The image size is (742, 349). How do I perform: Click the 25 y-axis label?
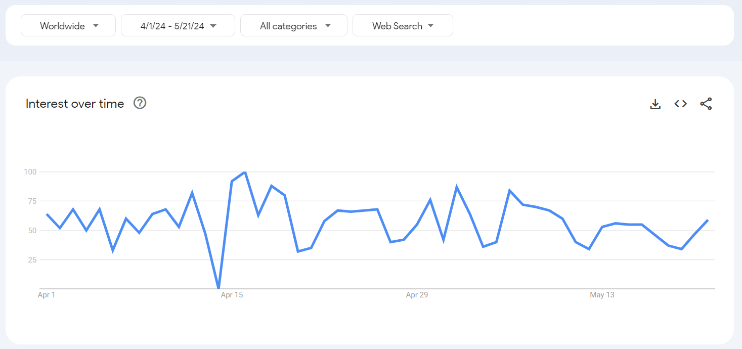point(32,260)
